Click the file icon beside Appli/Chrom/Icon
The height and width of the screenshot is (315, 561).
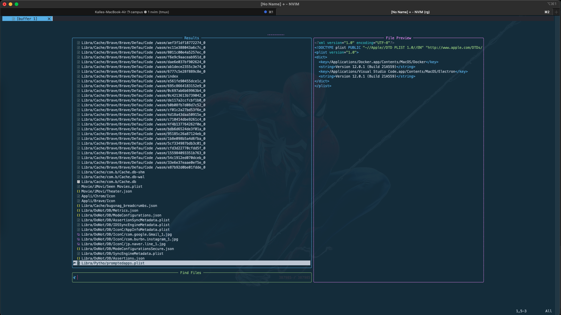pos(79,196)
